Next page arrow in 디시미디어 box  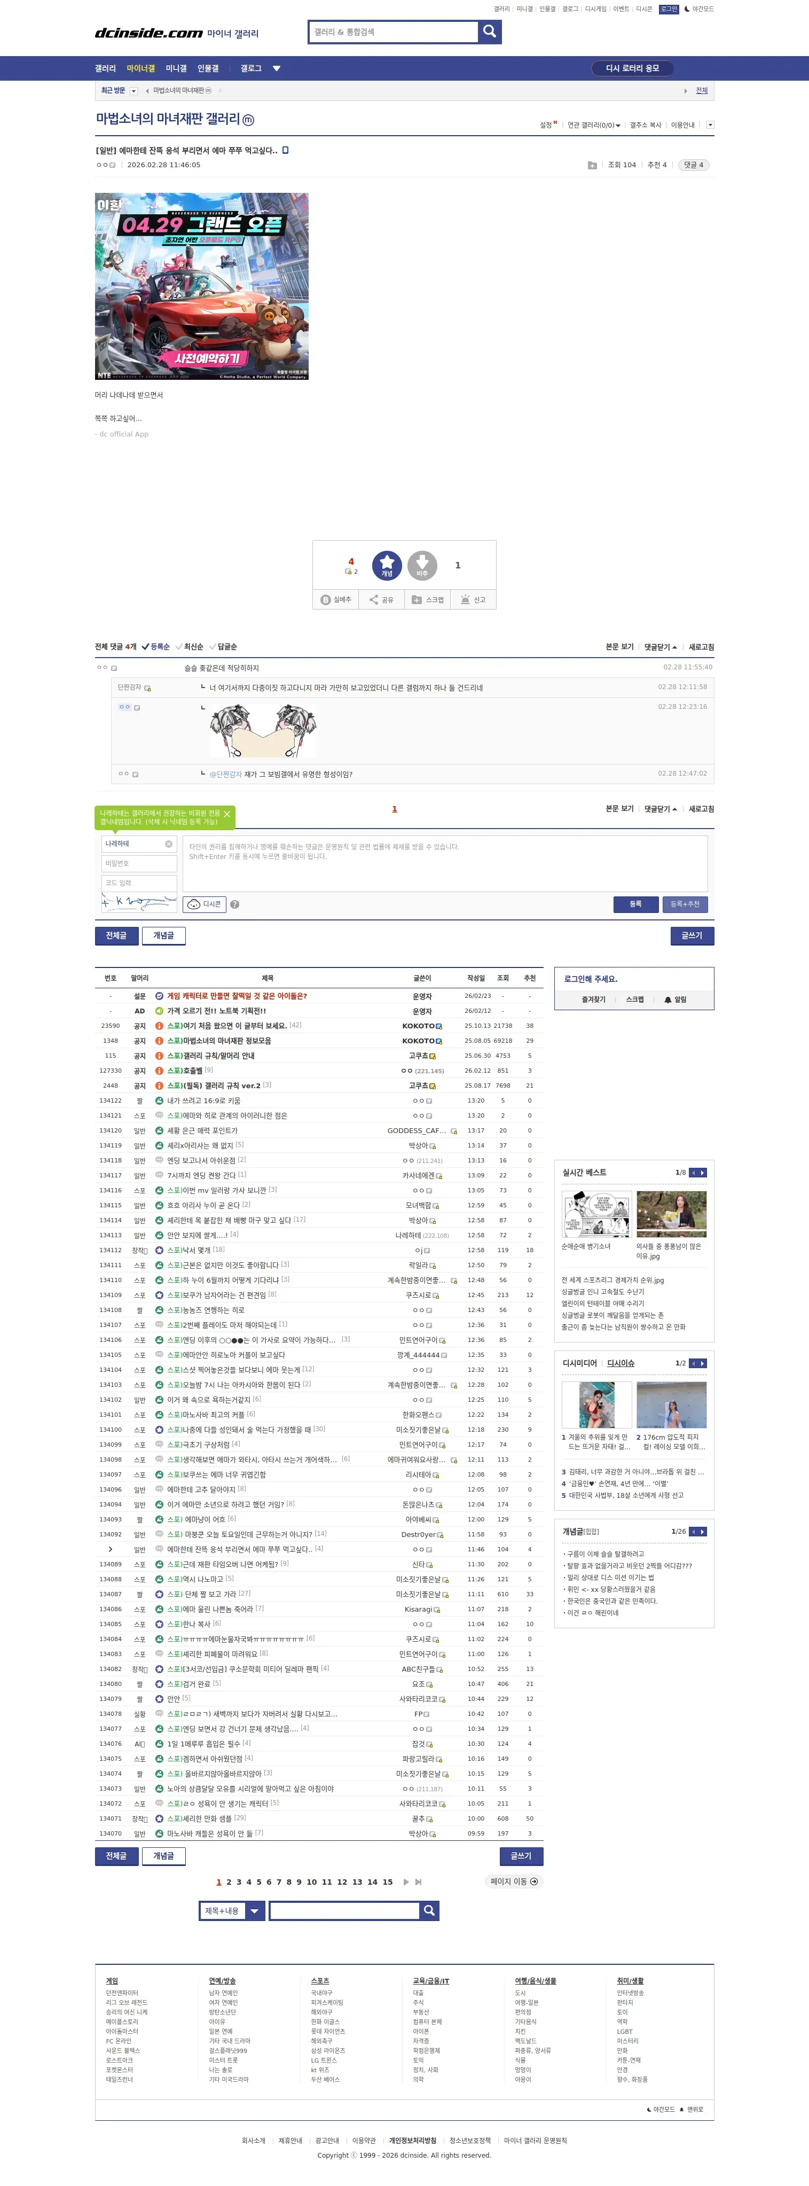[702, 1364]
